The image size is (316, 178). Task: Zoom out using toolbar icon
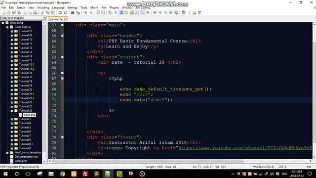click(90, 13)
